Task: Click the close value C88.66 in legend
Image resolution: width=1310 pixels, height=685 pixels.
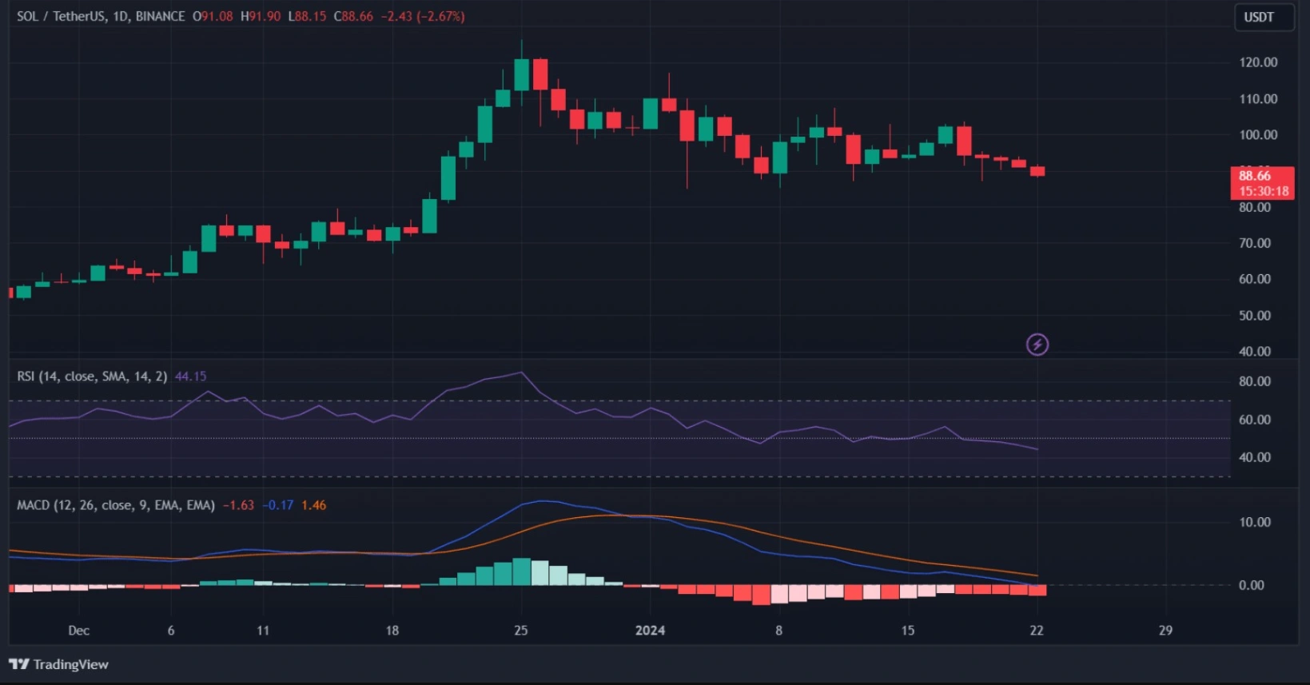Action: pos(353,16)
